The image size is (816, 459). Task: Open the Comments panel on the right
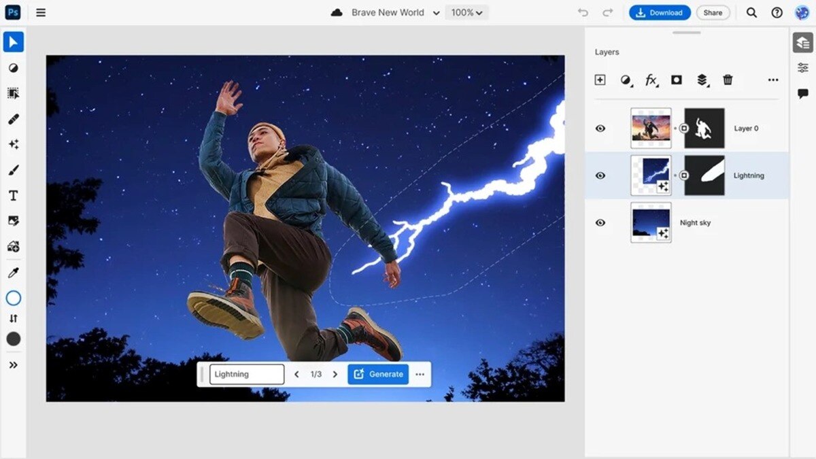pos(803,93)
